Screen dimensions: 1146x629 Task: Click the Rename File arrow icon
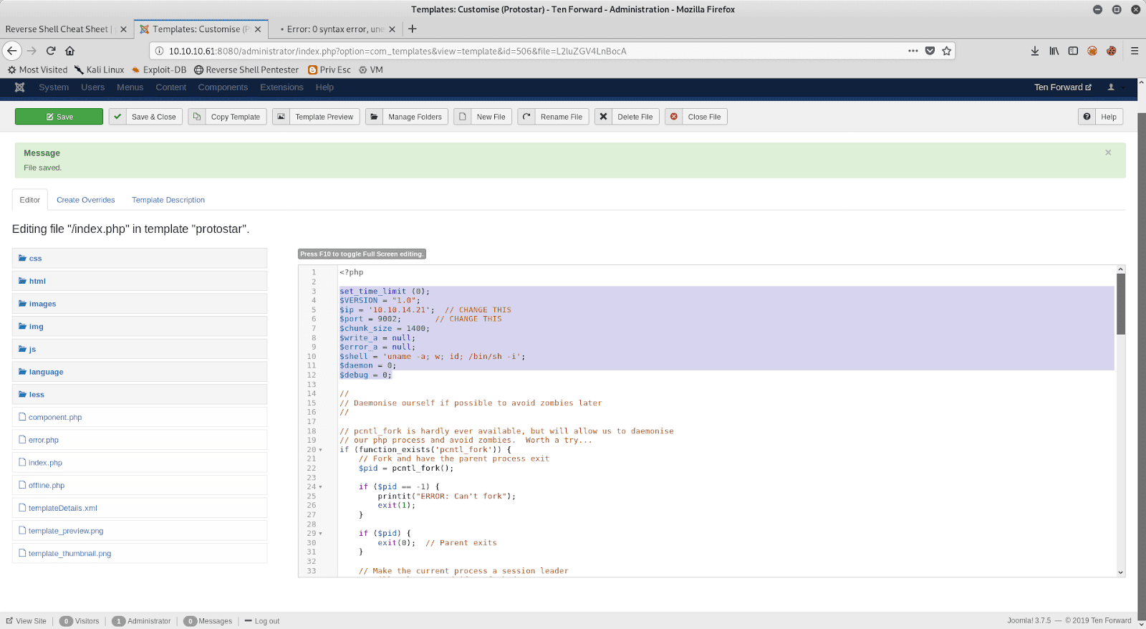pyautogui.click(x=526, y=117)
